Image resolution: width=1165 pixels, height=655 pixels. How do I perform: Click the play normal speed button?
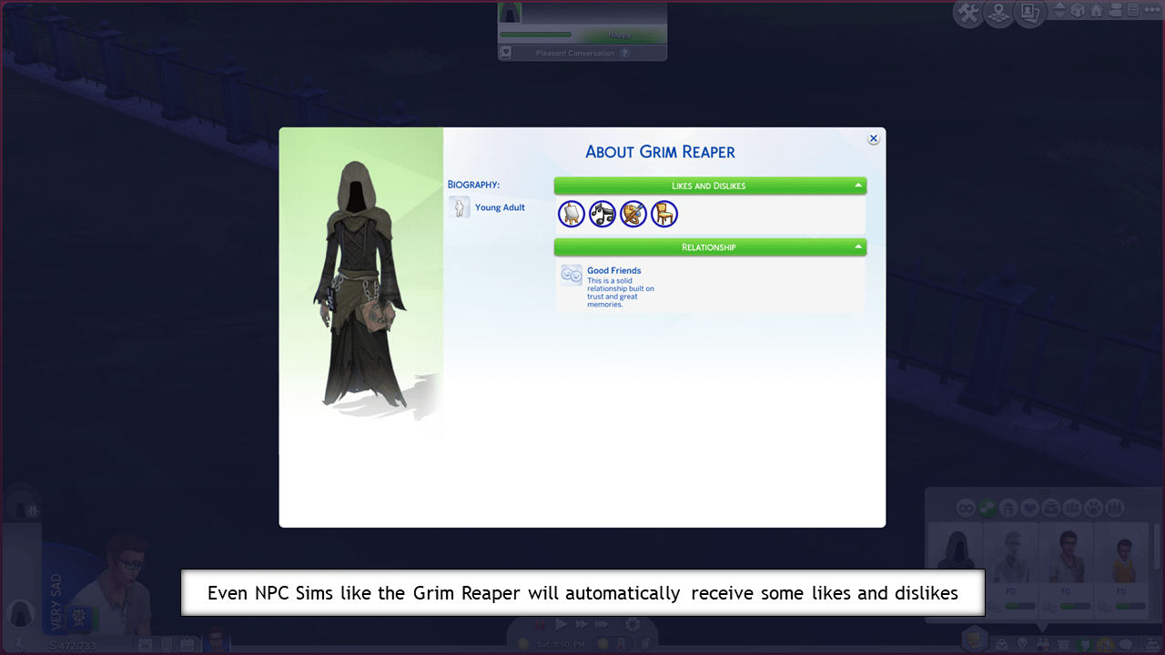tap(562, 625)
